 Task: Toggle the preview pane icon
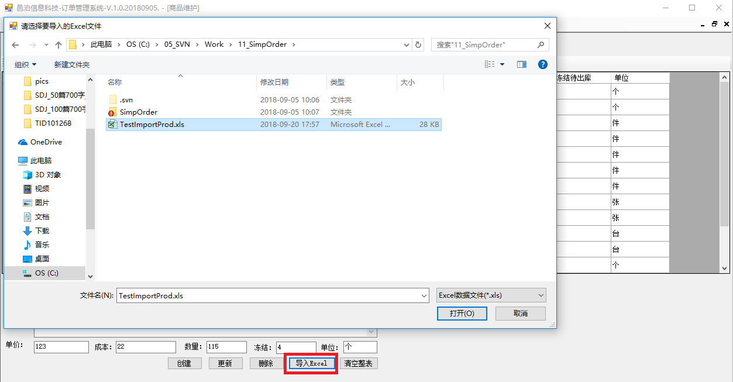tap(522, 64)
